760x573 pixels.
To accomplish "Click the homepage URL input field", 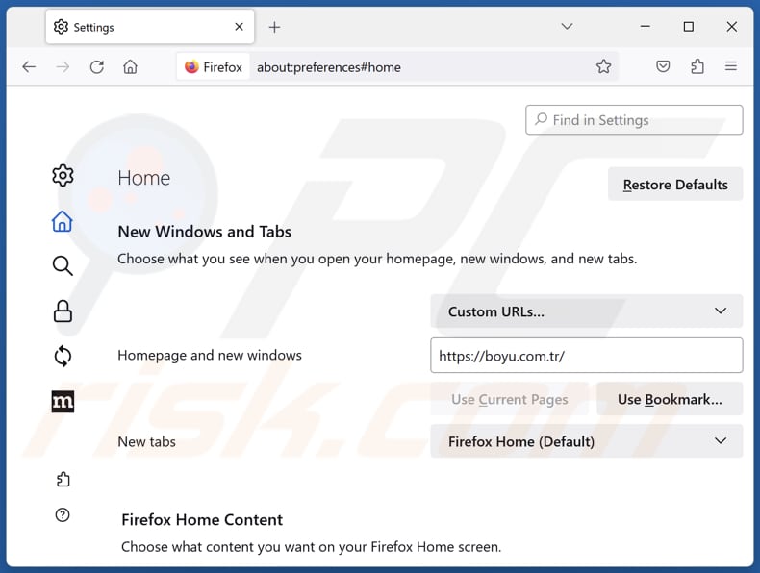I will pos(586,356).
